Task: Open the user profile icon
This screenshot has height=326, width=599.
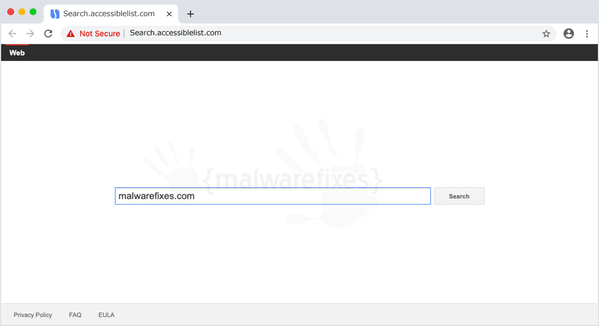Action: (x=568, y=33)
